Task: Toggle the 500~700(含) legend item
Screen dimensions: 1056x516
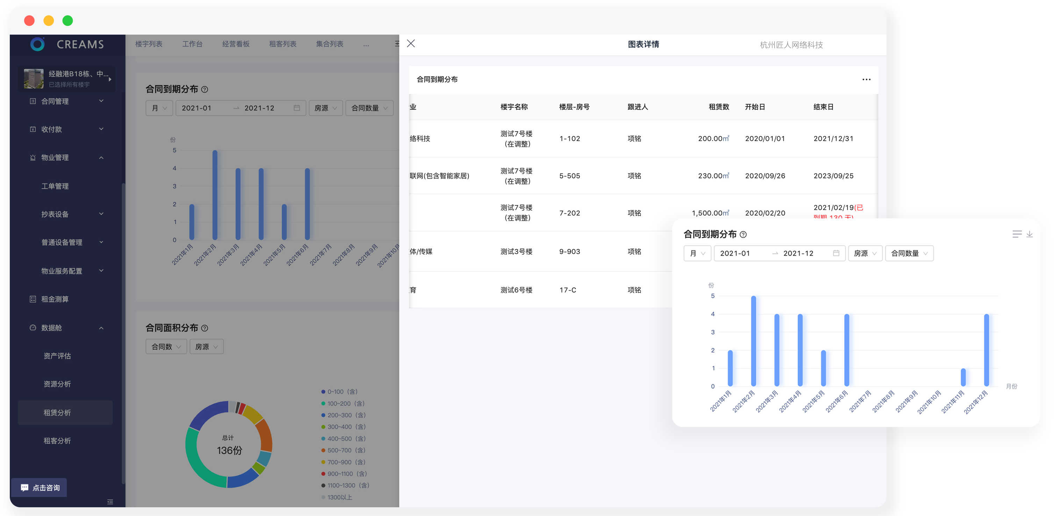Action: [344, 450]
